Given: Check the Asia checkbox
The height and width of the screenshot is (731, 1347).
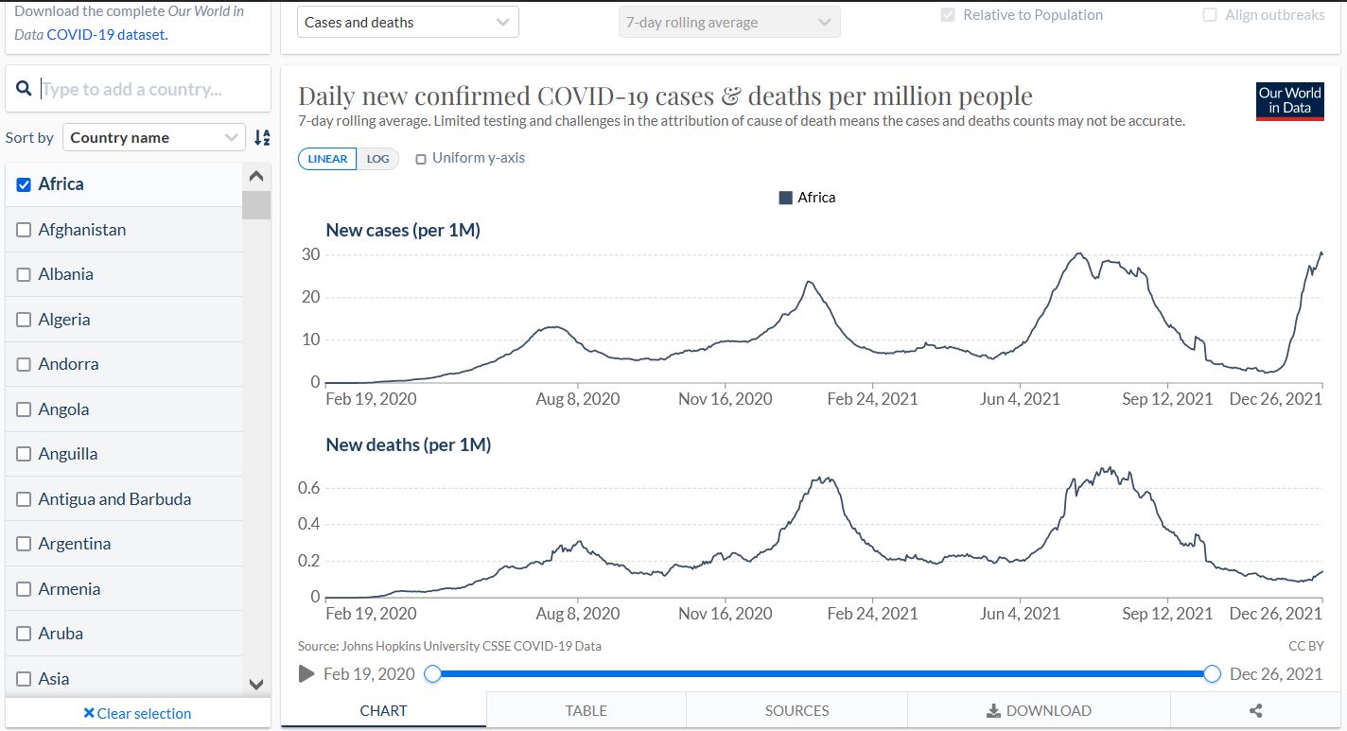Looking at the screenshot, I should tap(24, 679).
